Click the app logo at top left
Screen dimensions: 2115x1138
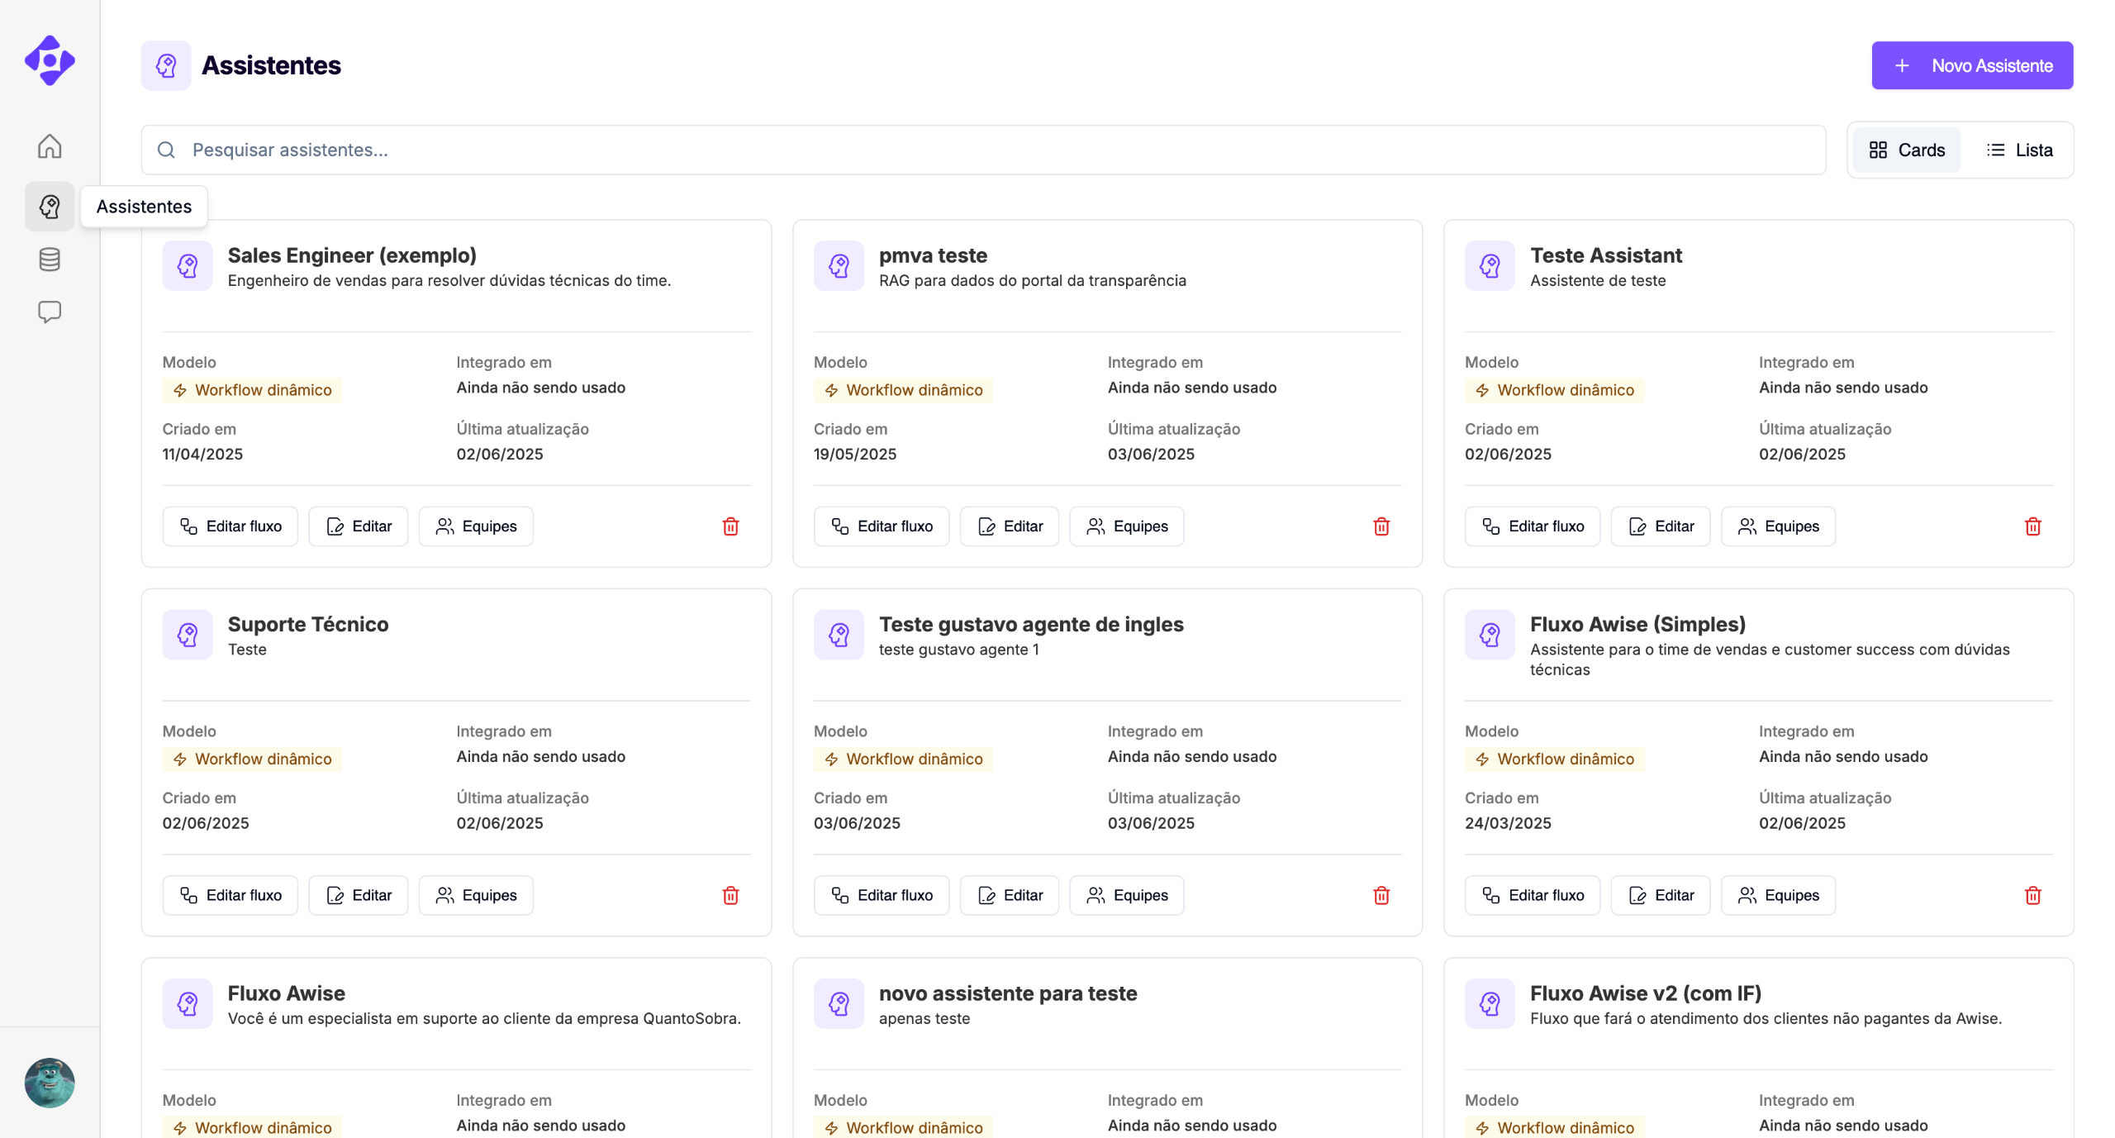click(50, 60)
